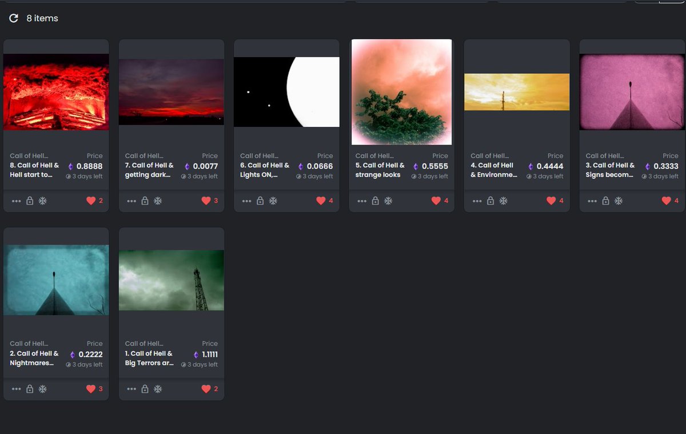Open collection link above 1. Call of Hell title

[x=144, y=344]
